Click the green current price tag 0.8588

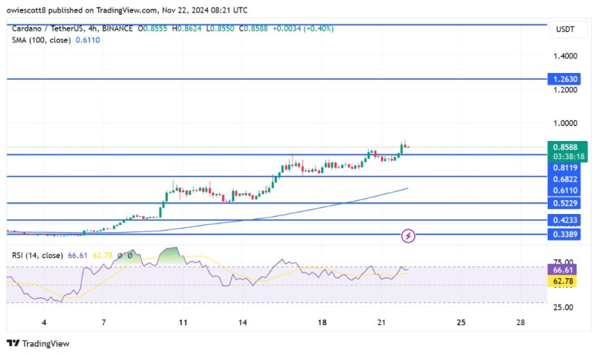[569, 147]
